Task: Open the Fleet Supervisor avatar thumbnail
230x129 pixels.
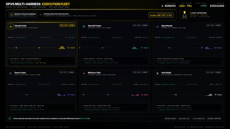Action: tap(184, 15)
